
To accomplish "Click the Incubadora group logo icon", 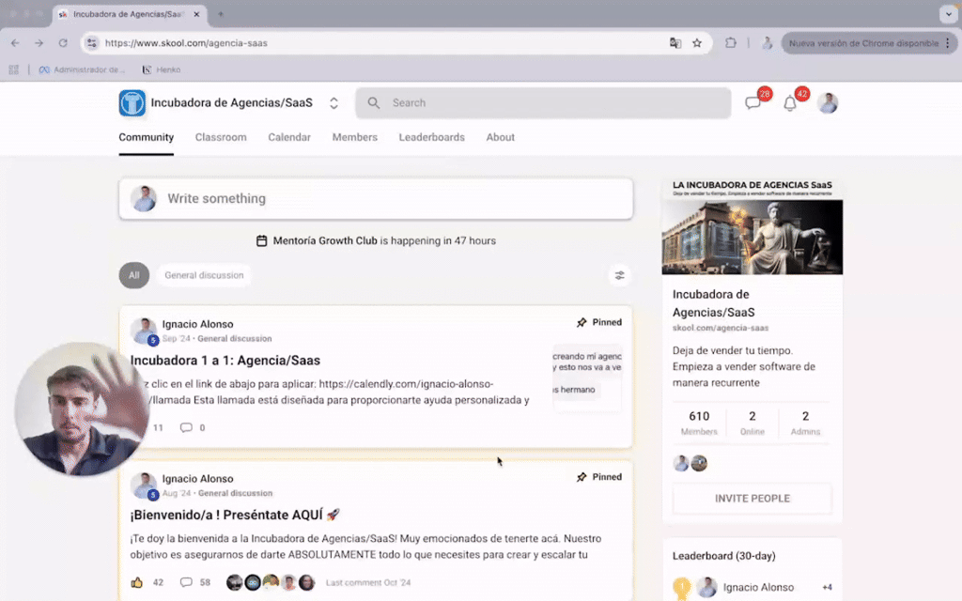I will point(132,102).
